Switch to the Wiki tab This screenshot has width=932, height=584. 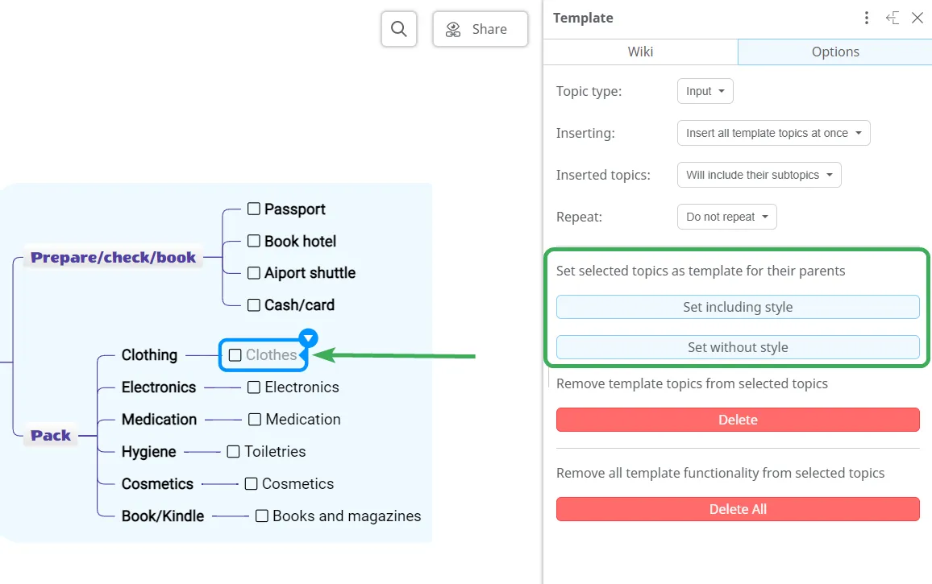pos(640,52)
